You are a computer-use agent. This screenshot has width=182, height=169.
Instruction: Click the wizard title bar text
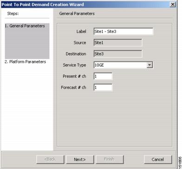[x=43, y=5]
